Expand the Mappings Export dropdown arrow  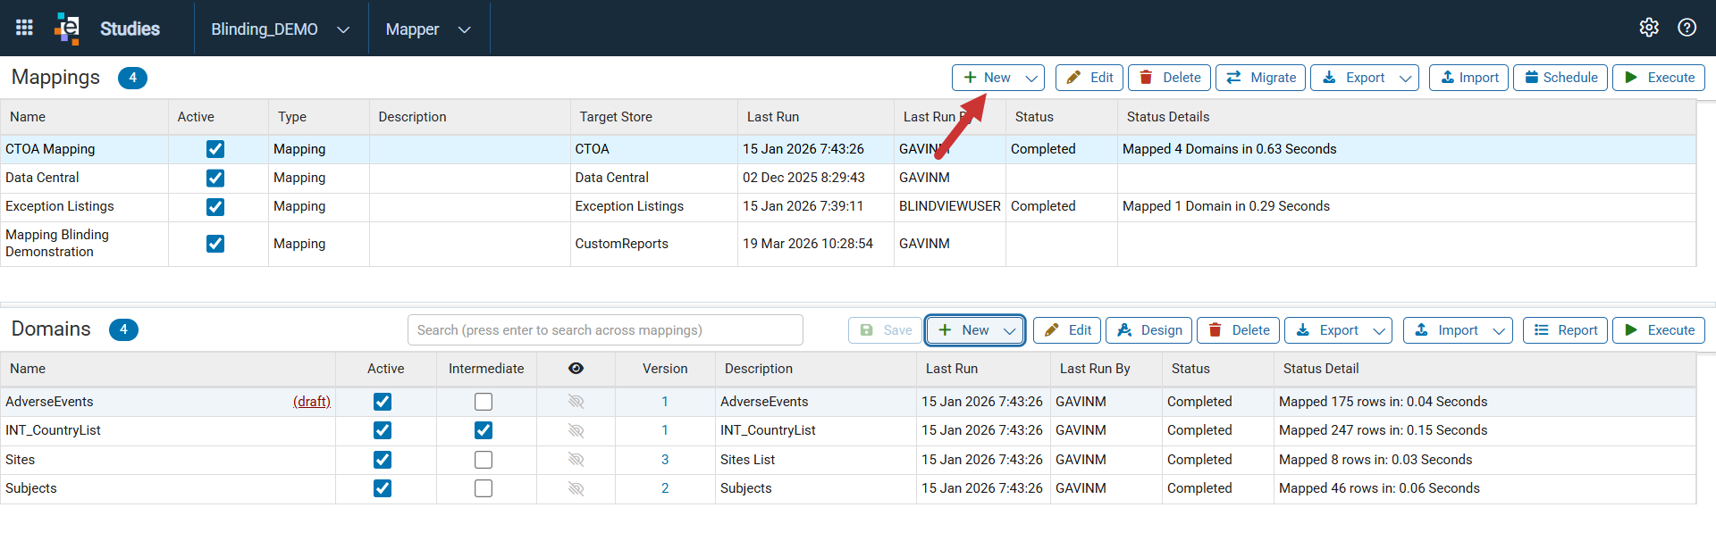[1406, 78]
